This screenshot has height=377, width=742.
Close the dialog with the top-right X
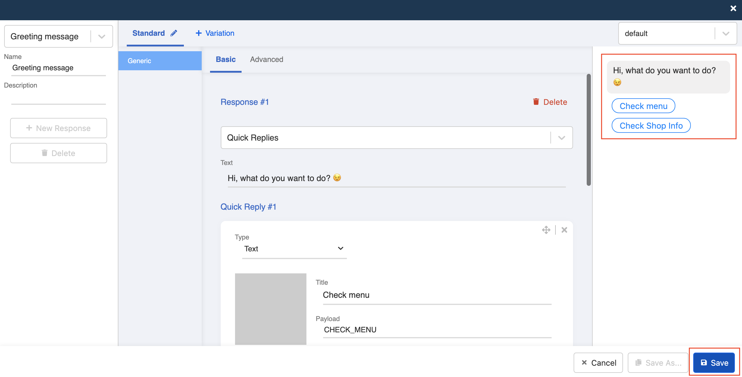click(x=733, y=8)
